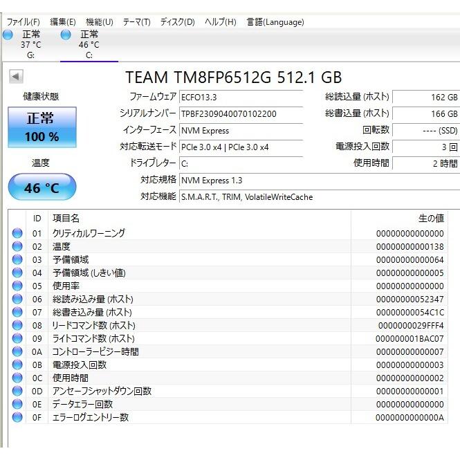Click the previous disk arrow button
Viewport: 460px width, 460px height.
coord(16,77)
